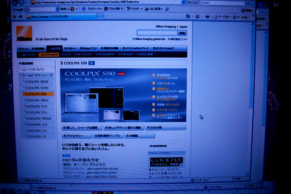Open COOLPIX S50c in the sidebar
291x194 pixels.
37,100
